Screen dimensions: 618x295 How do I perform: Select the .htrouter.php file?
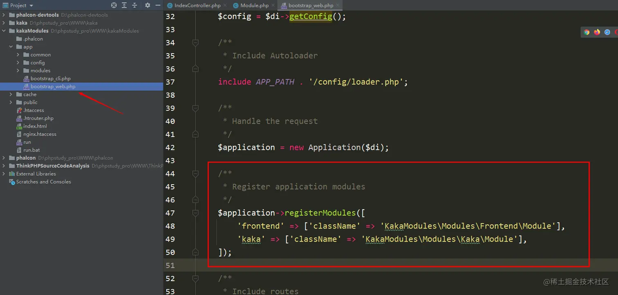[38, 118]
